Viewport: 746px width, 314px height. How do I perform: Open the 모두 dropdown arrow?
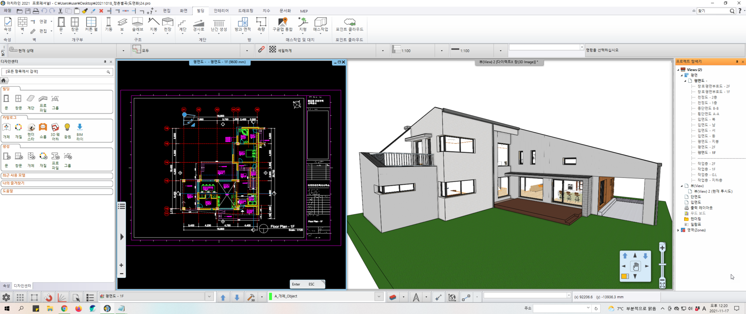click(x=247, y=50)
